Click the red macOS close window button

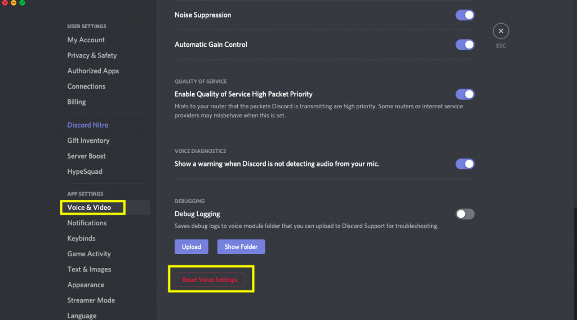click(x=5, y=3)
